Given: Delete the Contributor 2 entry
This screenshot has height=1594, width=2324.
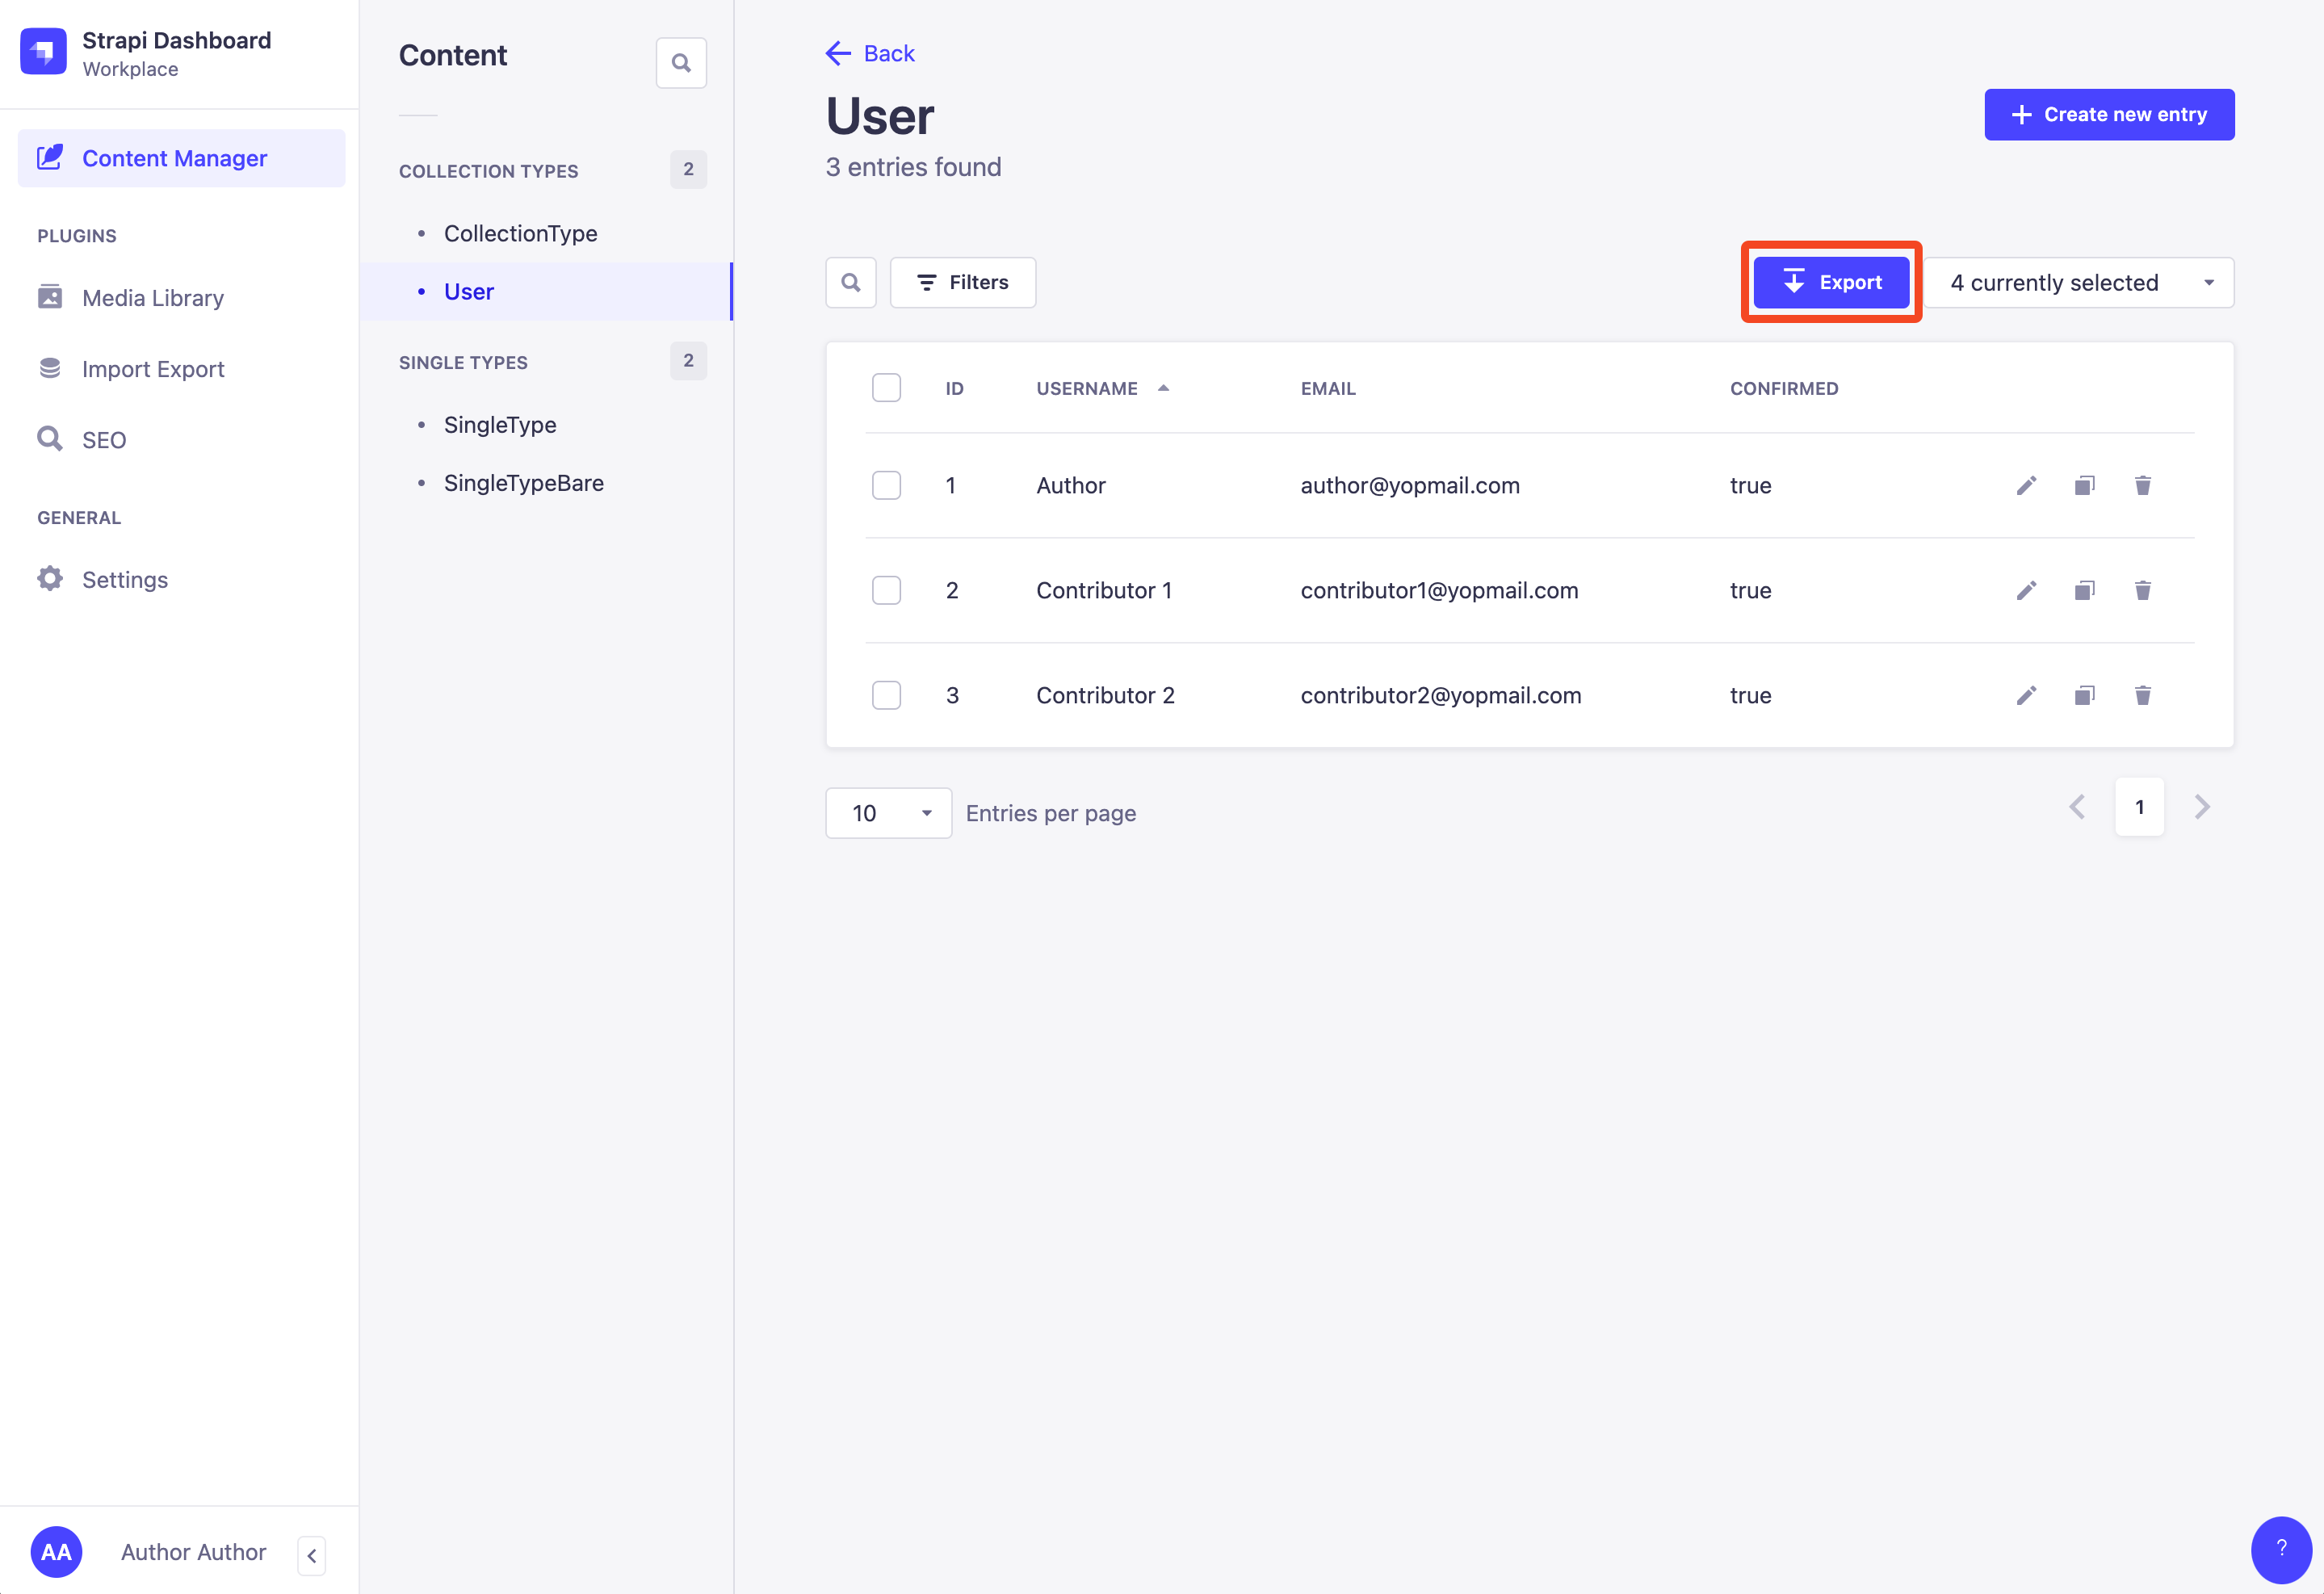Looking at the screenshot, I should pos(2143,695).
